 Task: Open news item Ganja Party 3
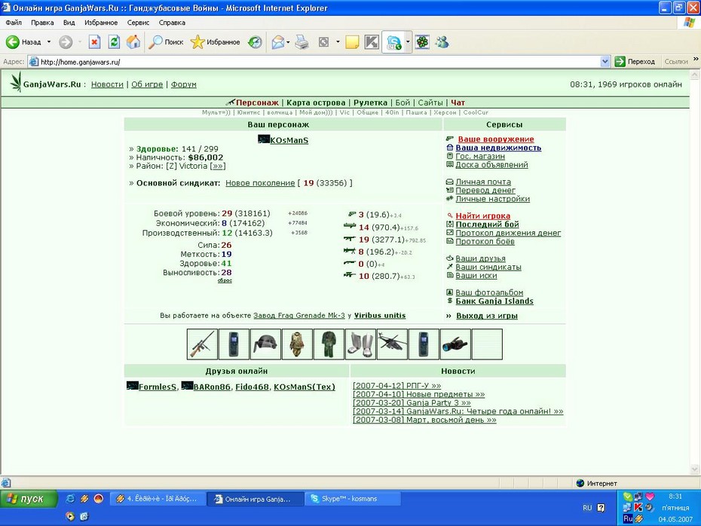[412, 402]
